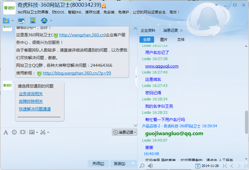
Task: Minimize the chat window
Action: pyautogui.click(x=226, y=5)
